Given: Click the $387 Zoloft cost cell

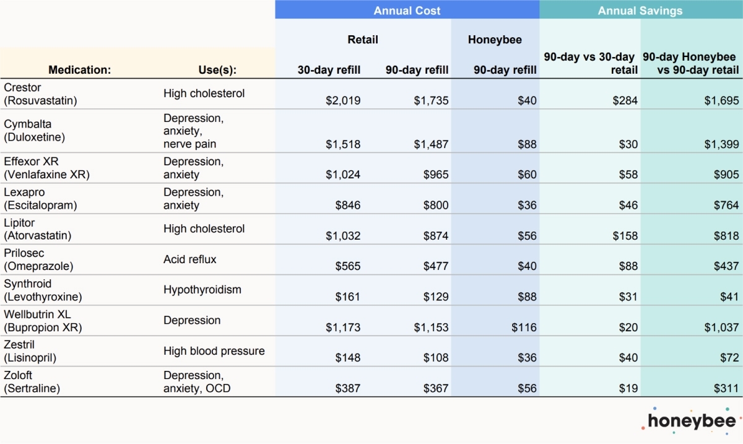Looking at the screenshot, I should click(x=347, y=388).
